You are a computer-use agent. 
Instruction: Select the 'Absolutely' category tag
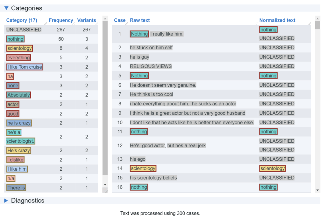tap(19, 95)
